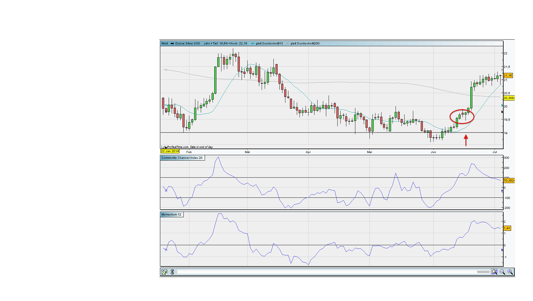Click the gray Durchschnitt200 legend swatch
533x301 pixels.
click(x=288, y=44)
